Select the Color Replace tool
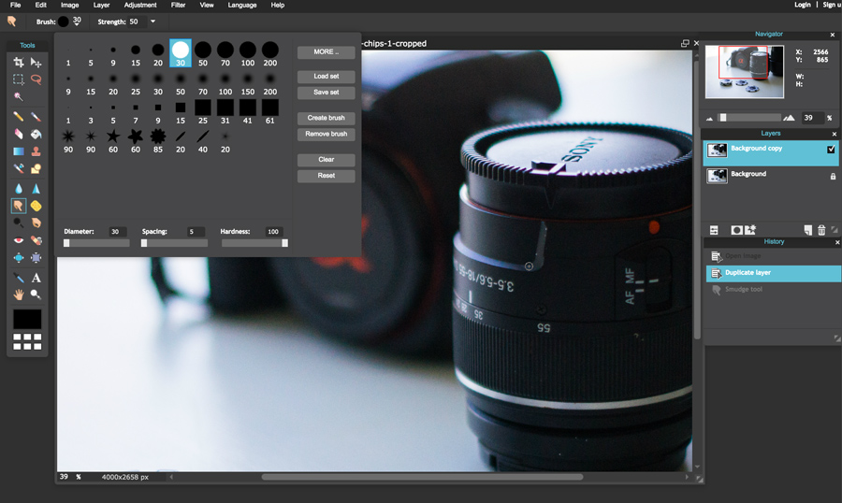 (x=19, y=168)
